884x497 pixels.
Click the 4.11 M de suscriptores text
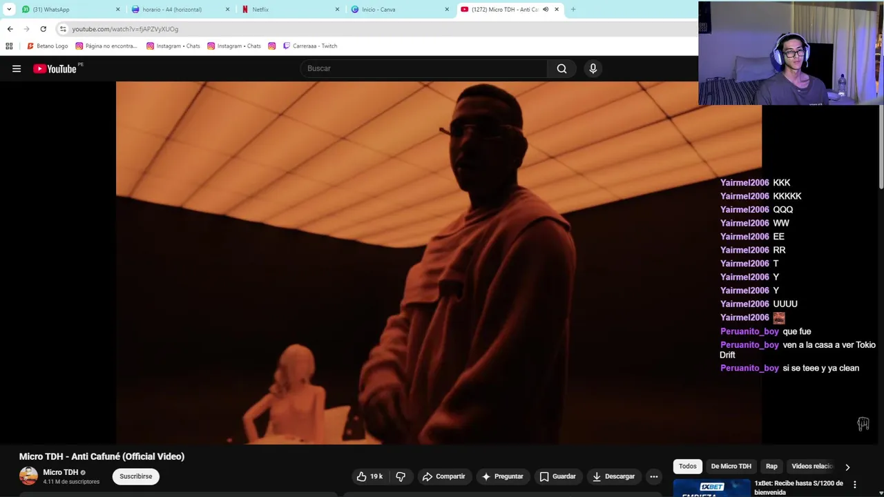[x=71, y=482]
